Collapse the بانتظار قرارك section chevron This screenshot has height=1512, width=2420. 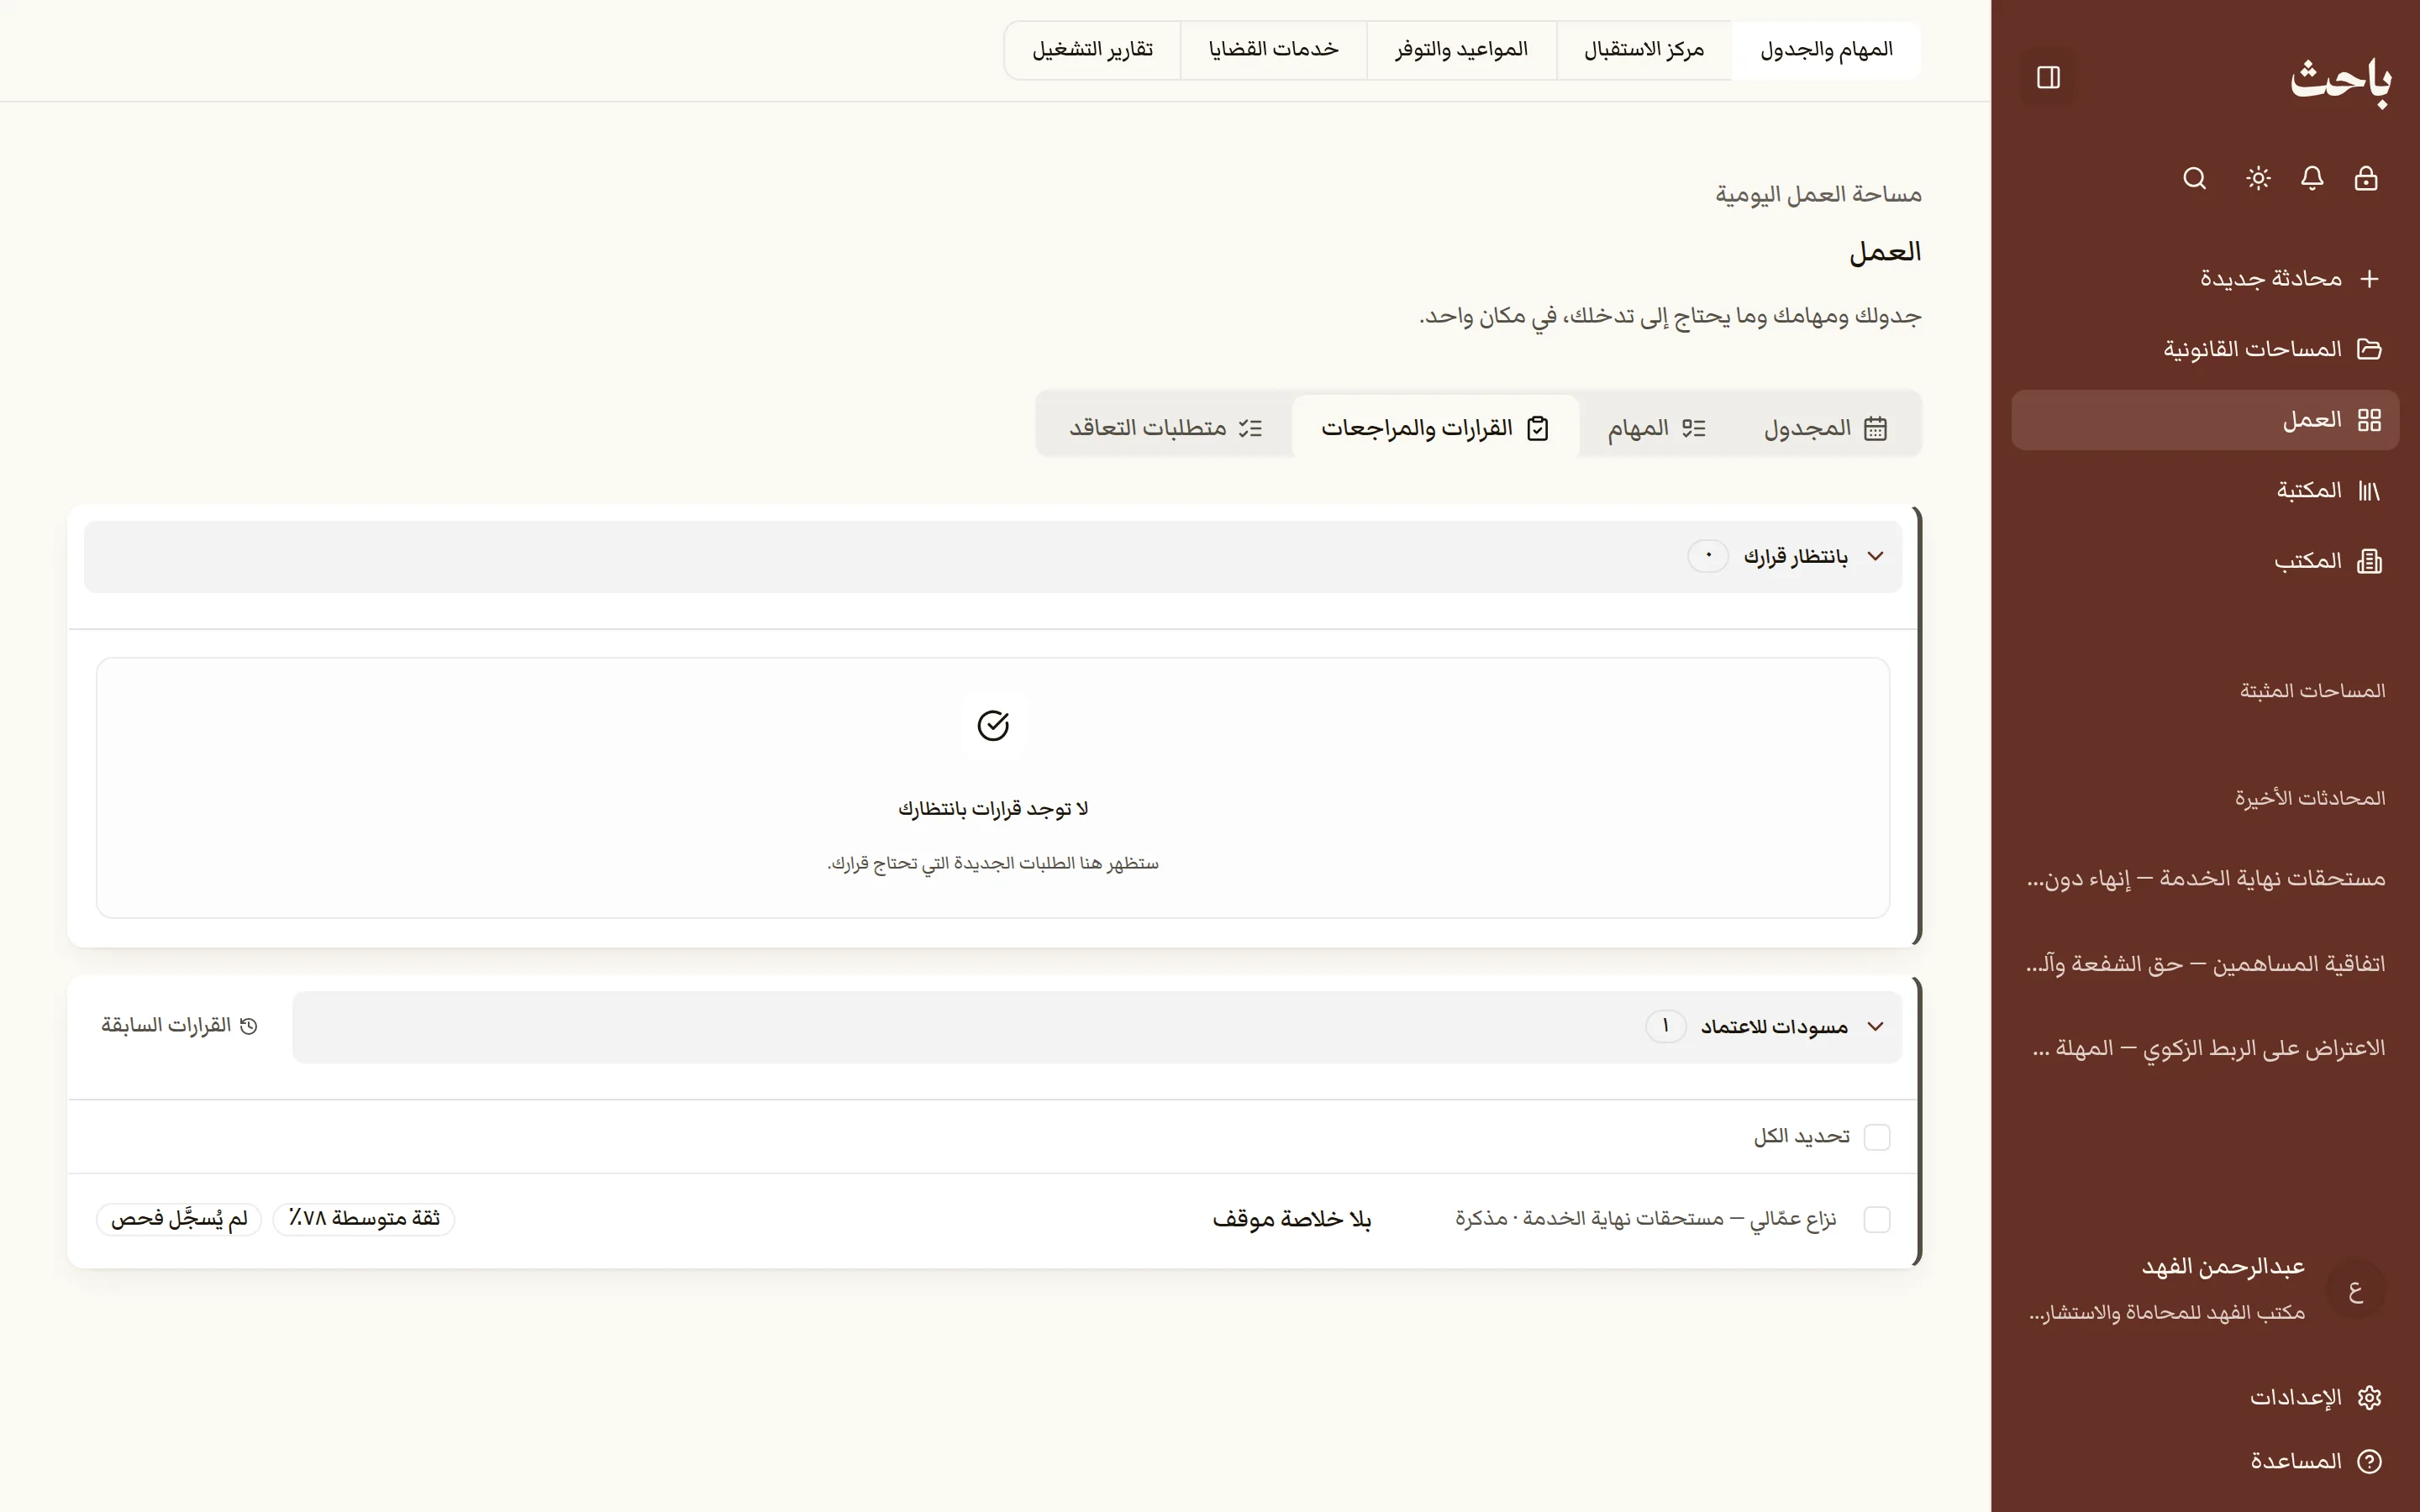pyautogui.click(x=1875, y=556)
